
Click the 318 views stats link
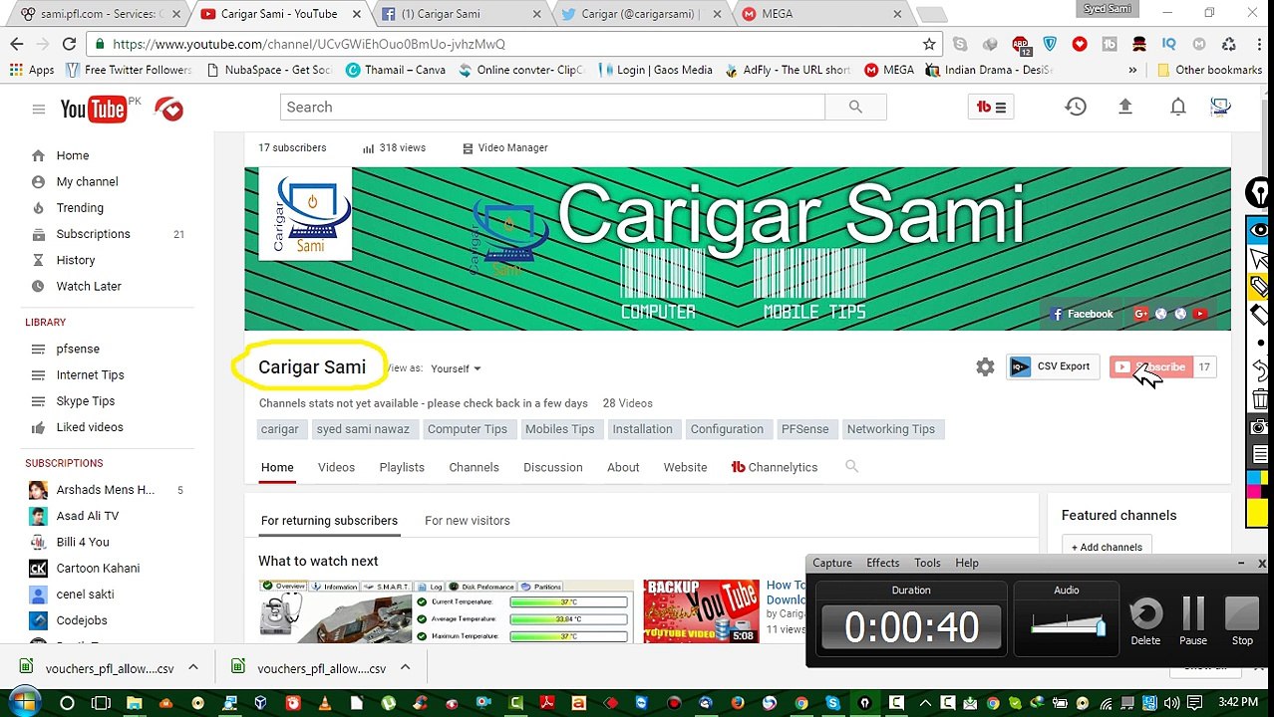click(x=395, y=147)
